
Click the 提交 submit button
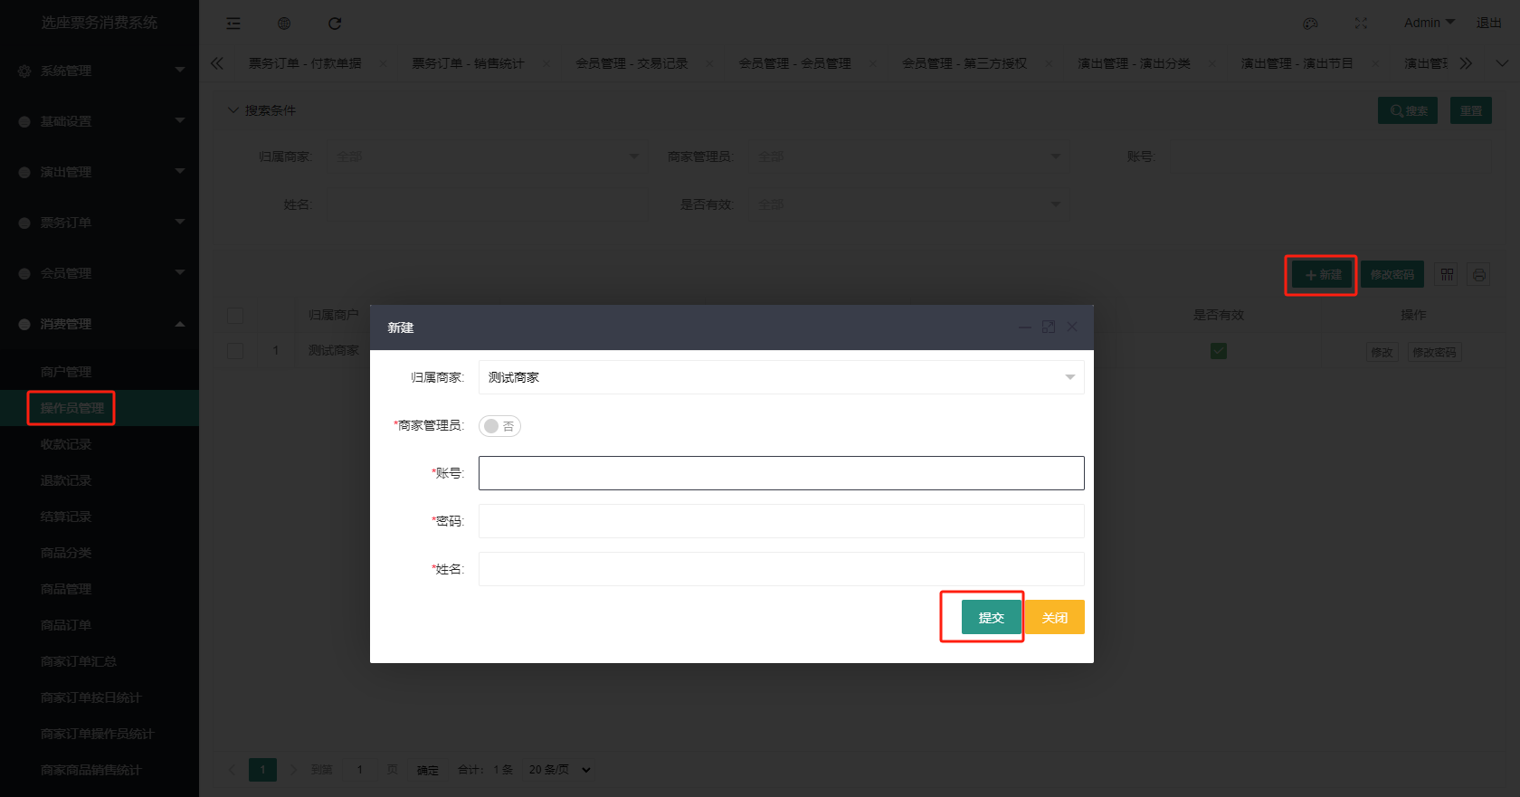coord(991,617)
